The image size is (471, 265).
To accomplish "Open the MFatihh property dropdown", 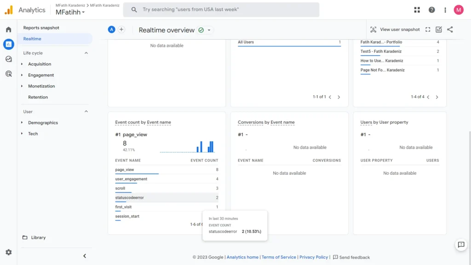I will point(70,12).
